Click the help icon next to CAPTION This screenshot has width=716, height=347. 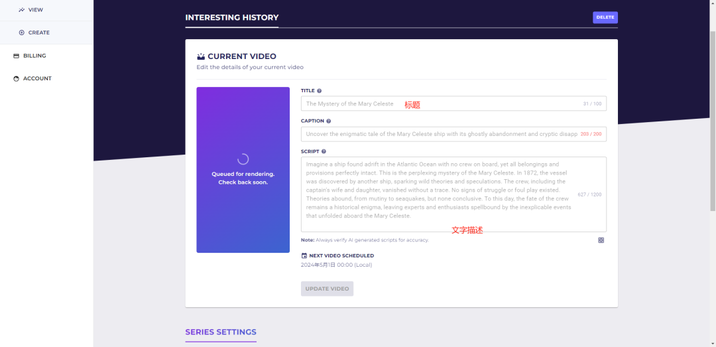pyautogui.click(x=329, y=121)
